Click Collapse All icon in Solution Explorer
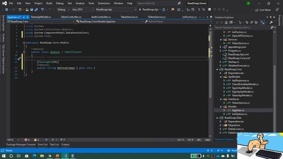The width and height of the screenshot is (283, 159). pos(252,23)
